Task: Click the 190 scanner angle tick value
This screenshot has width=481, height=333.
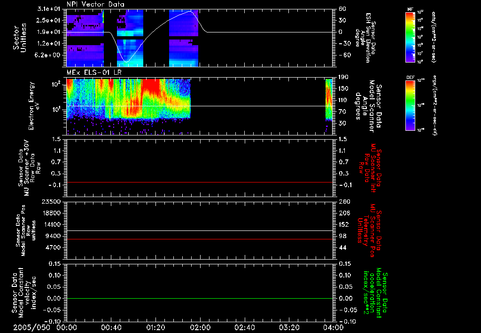Action: (344, 77)
